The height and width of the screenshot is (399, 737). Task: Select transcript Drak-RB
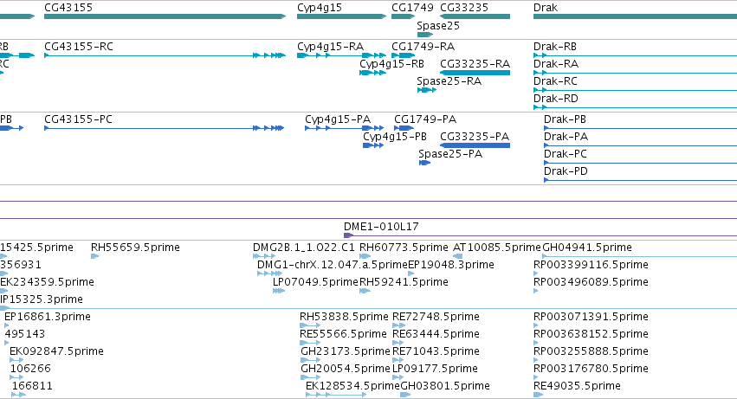tap(635, 55)
